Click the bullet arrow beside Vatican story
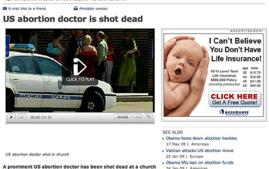The width and height of the screenshot is (269, 169). [163, 151]
